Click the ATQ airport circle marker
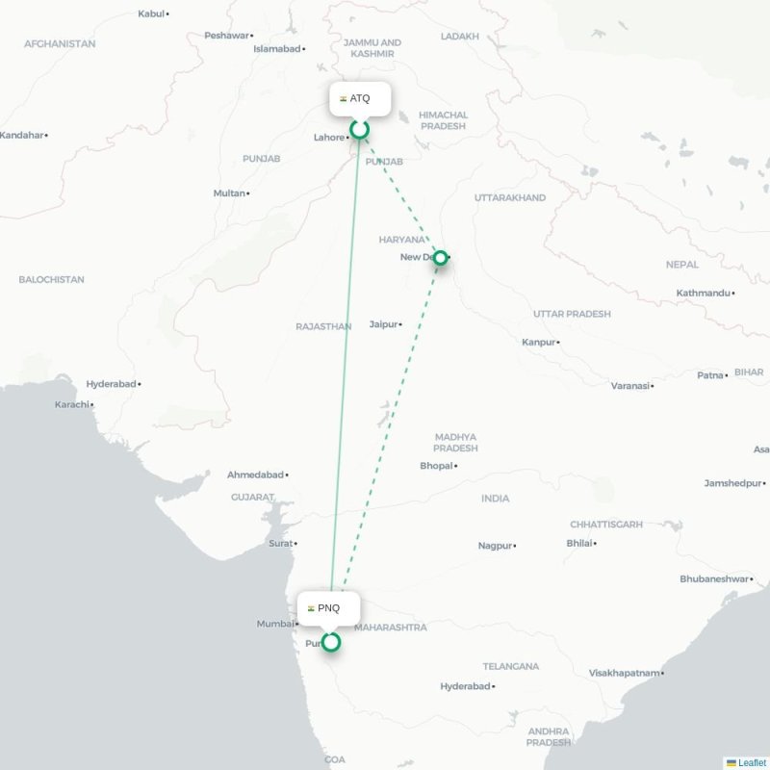 pyautogui.click(x=359, y=130)
